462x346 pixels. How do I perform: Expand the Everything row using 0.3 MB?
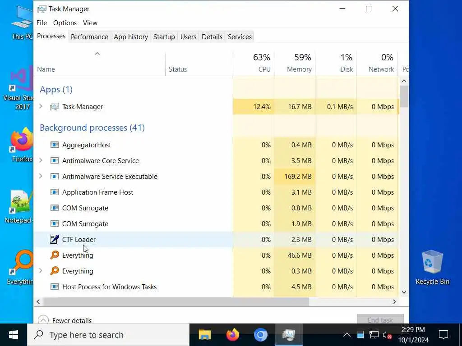pos(41,271)
